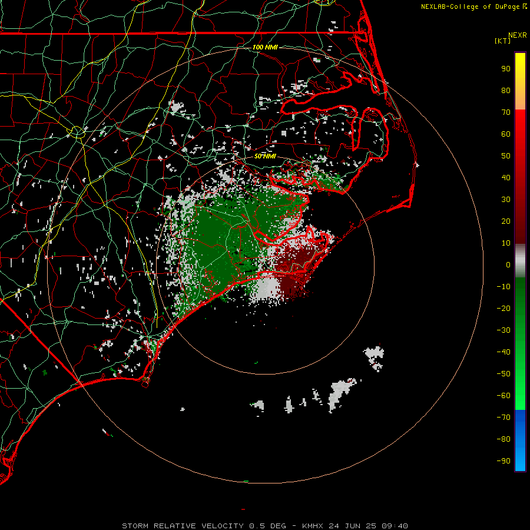Click the -90 value on velocity scale
This screenshot has width=530, height=530.
(x=503, y=461)
